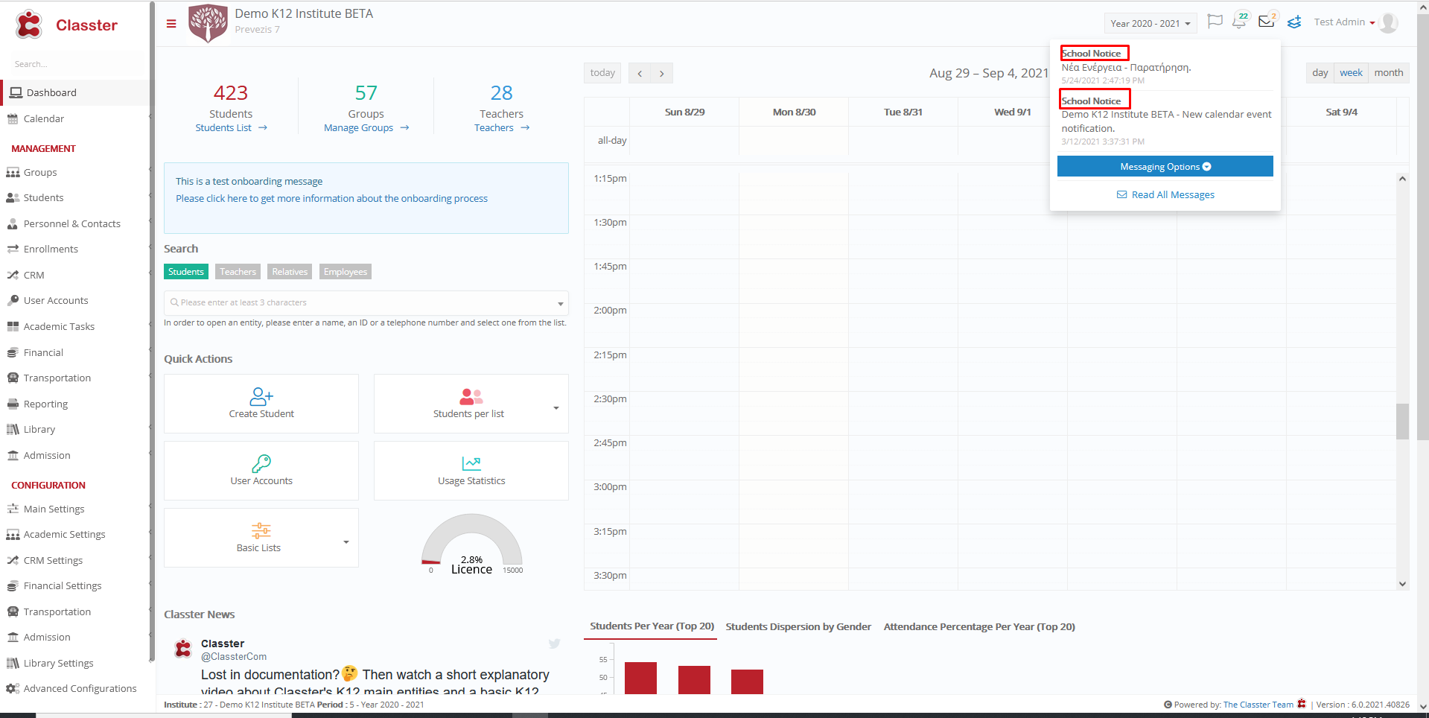Switch the calendar to week view
Screen dimensions: 1429x718
(x=1351, y=72)
